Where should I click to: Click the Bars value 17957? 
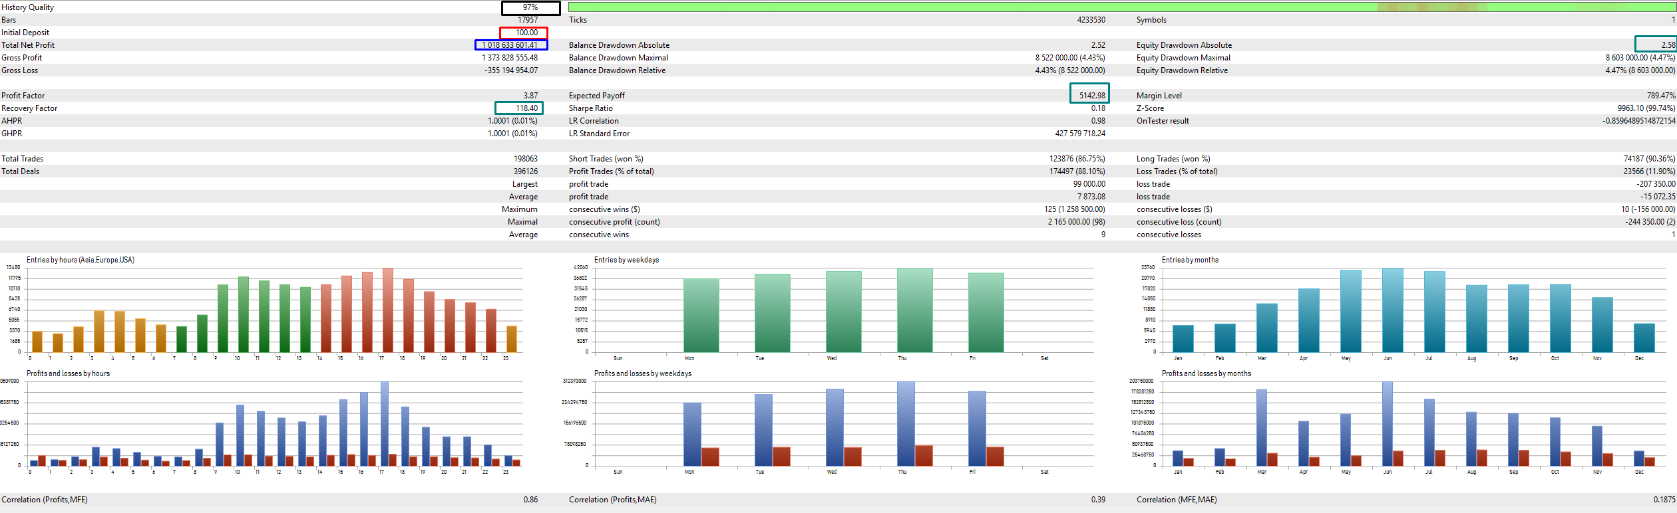[528, 20]
